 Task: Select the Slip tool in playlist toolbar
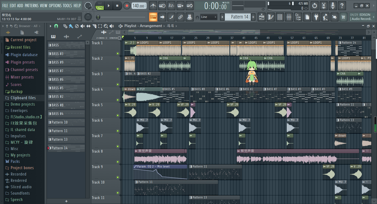click(x=88, y=26)
